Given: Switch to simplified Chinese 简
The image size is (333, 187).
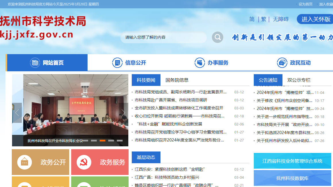Looking at the screenshot, I should click(252, 19).
